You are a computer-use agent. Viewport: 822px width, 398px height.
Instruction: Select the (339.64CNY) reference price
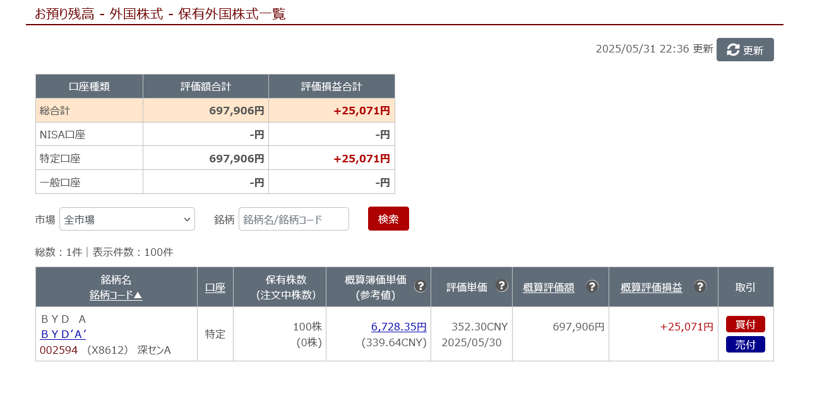394,342
